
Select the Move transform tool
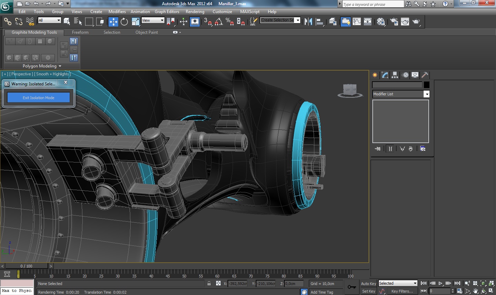(113, 22)
